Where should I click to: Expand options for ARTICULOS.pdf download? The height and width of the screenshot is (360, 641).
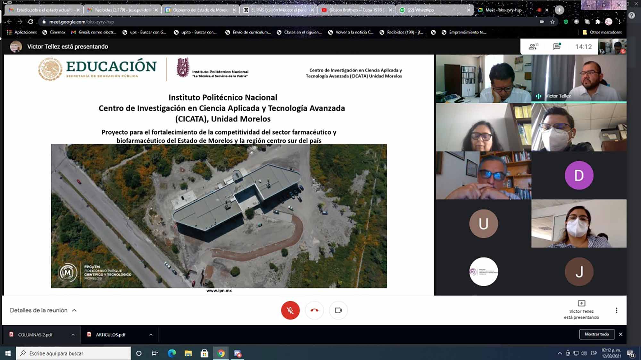151,334
